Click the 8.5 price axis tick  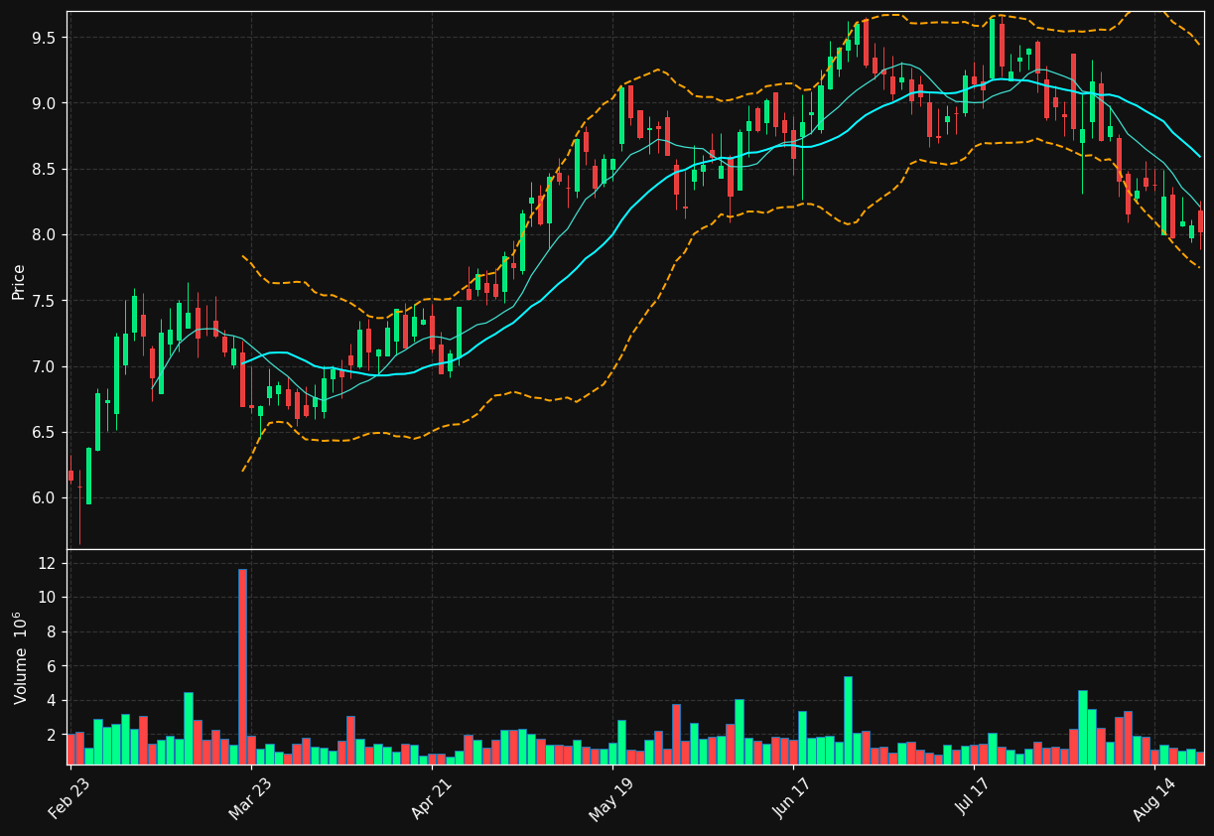(x=45, y=169)
